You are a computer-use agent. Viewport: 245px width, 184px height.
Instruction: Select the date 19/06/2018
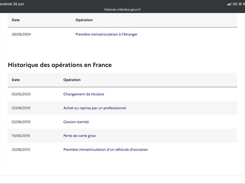click(x=21, y=136)
